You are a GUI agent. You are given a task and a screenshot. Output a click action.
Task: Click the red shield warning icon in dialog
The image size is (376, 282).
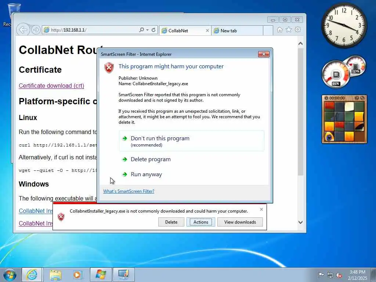point(109,68)
